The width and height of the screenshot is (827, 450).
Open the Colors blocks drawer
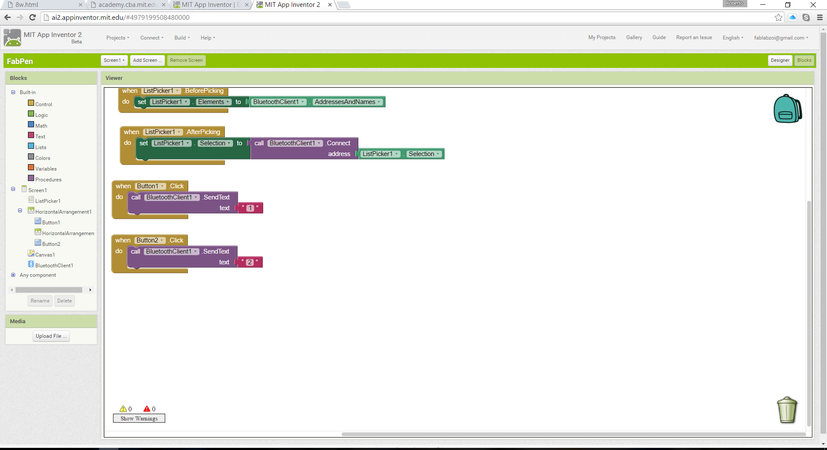coord(43,158)
